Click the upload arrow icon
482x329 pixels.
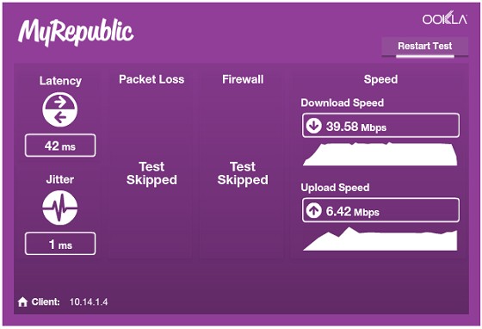[x=313, y=211]
